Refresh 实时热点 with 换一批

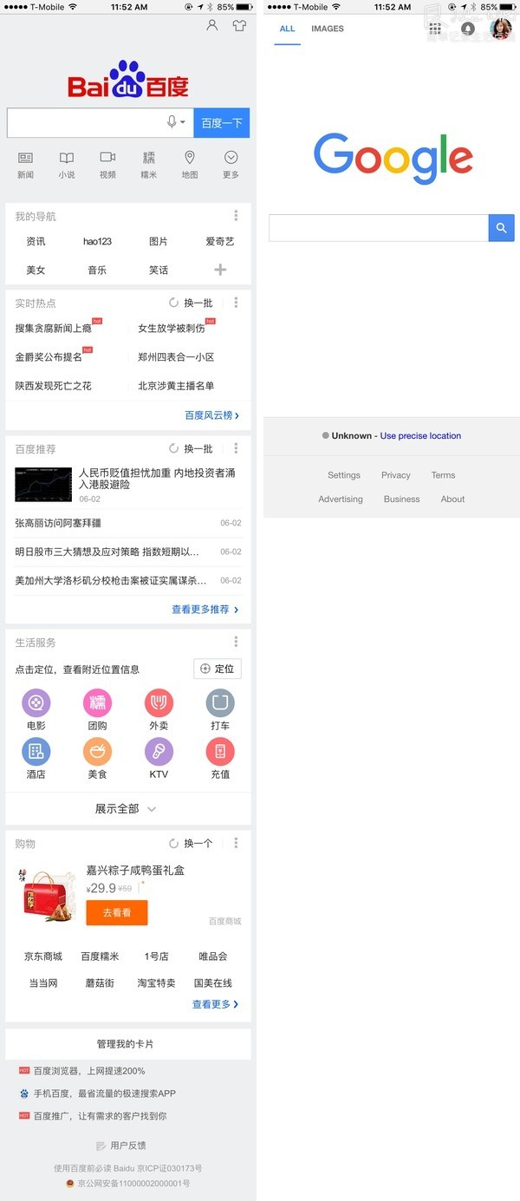pos(191,303)
